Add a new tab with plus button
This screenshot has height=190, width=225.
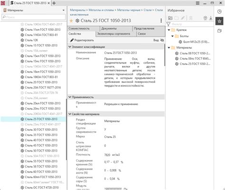tap(54, 3)
